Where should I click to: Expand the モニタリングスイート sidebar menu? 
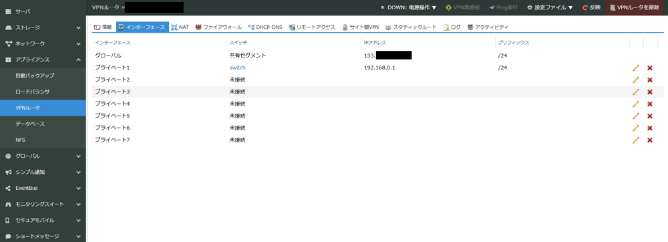tap(43, 204)
